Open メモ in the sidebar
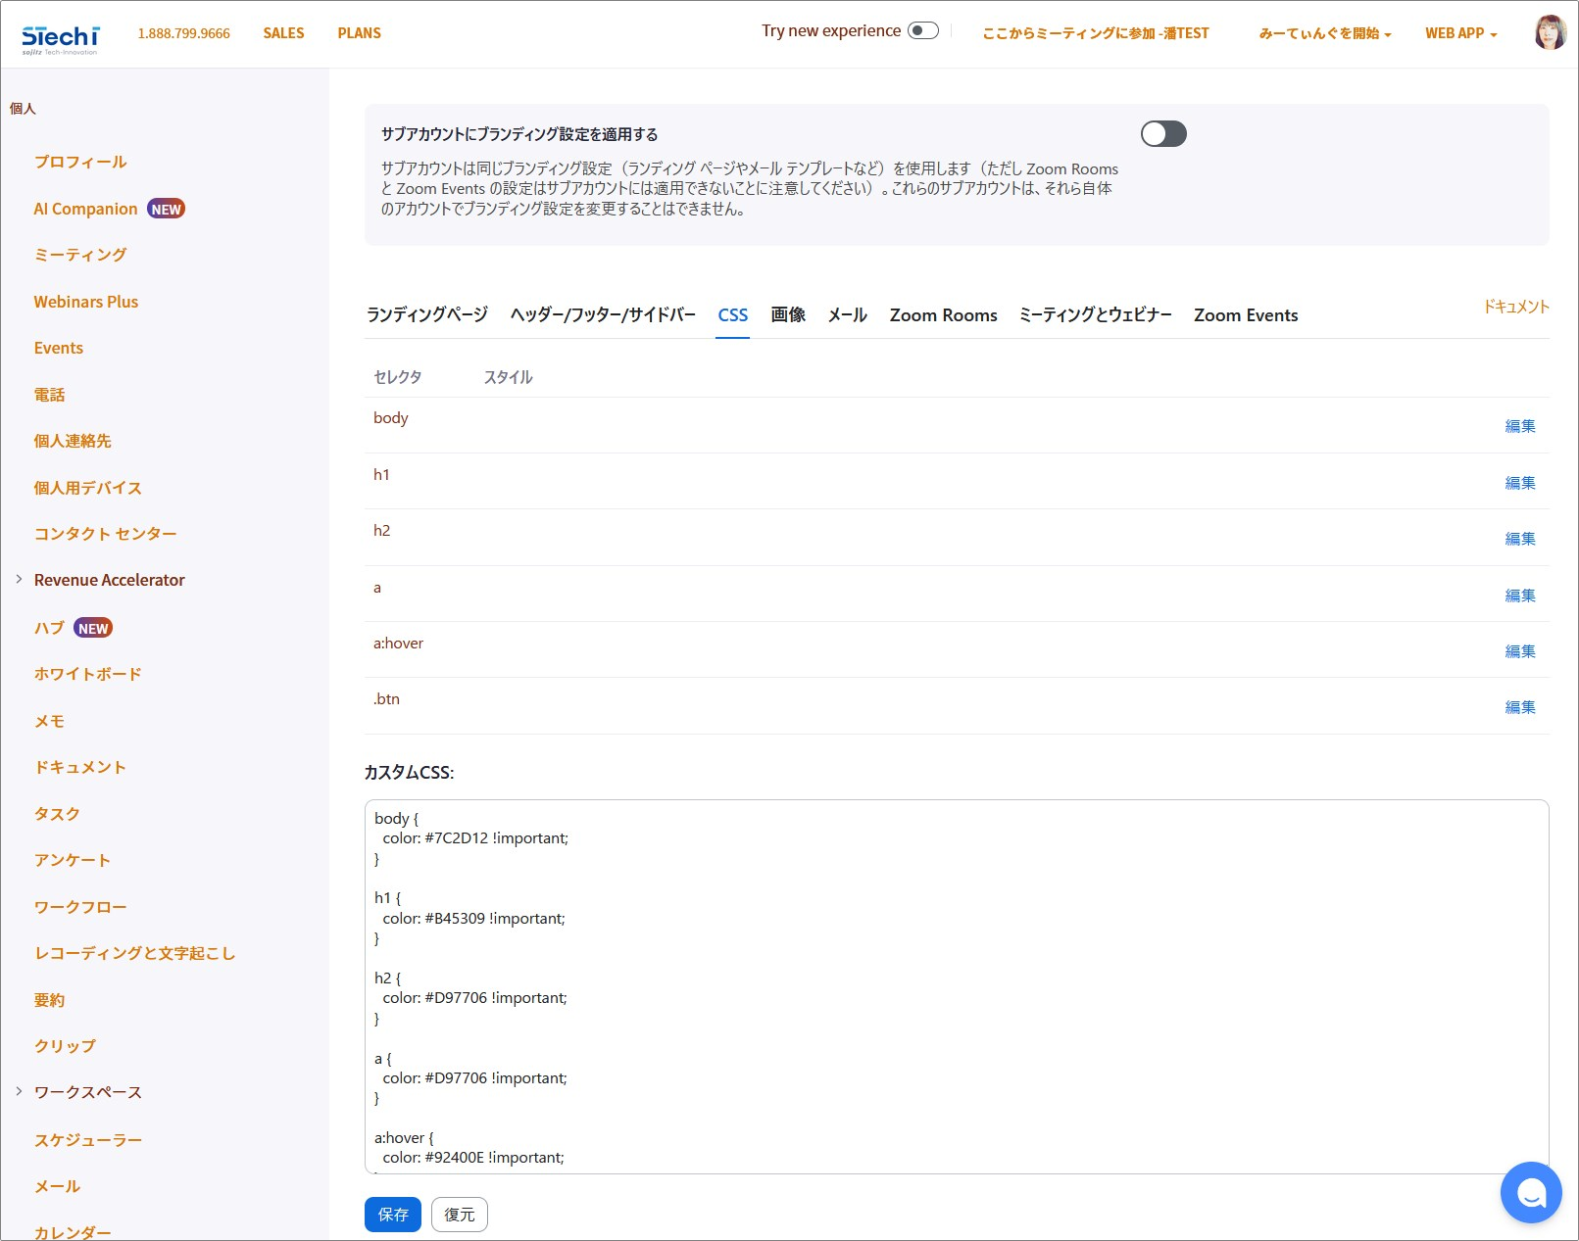The width and height of the screenshot is (1579, 1241). point(49,721)
